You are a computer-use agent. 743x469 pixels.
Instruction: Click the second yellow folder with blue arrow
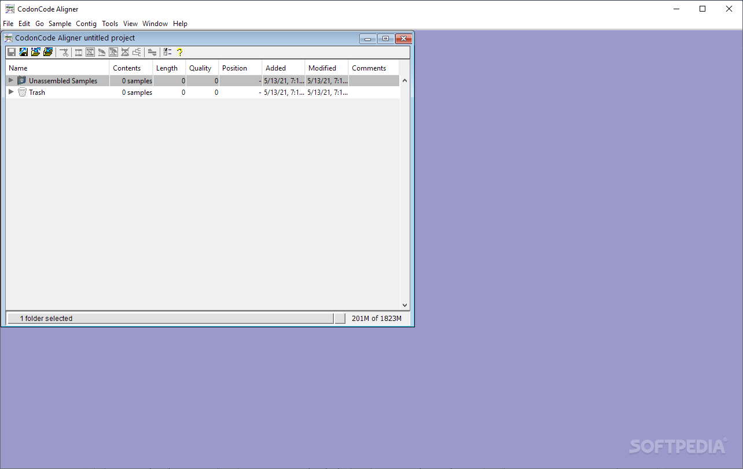pos(48,52)
